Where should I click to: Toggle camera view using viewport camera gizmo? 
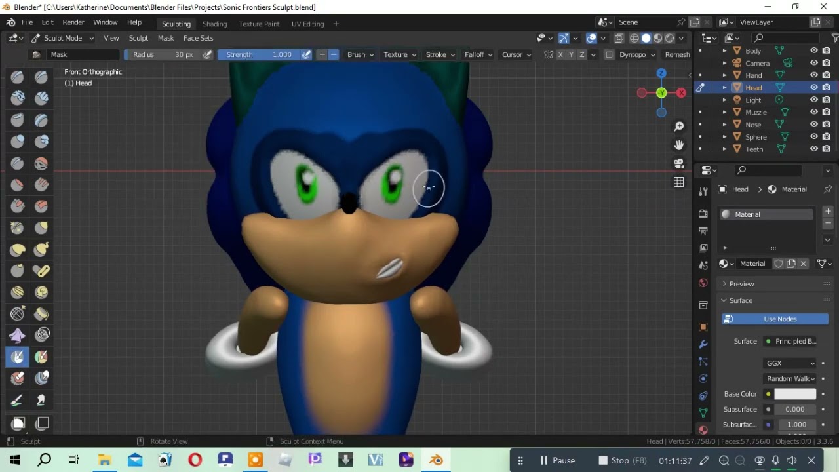coord(679,163)
